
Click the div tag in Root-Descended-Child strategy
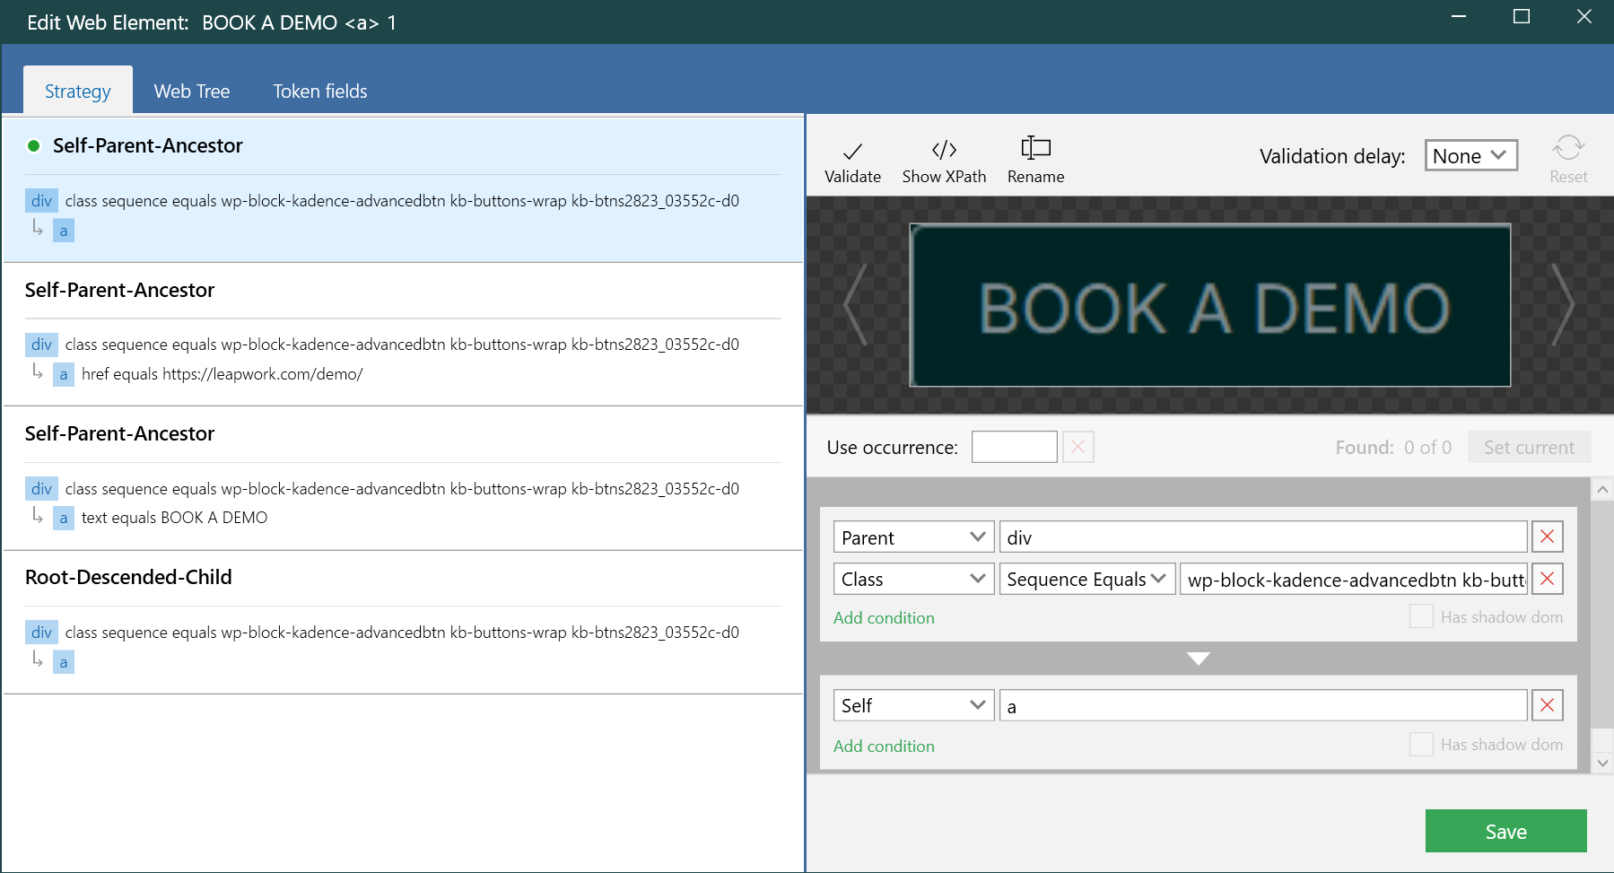[x=41, y=632]
